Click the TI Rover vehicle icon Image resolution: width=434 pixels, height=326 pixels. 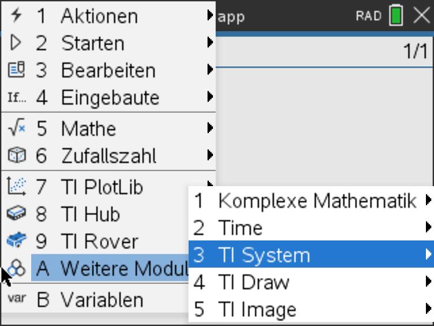point(16,241)
